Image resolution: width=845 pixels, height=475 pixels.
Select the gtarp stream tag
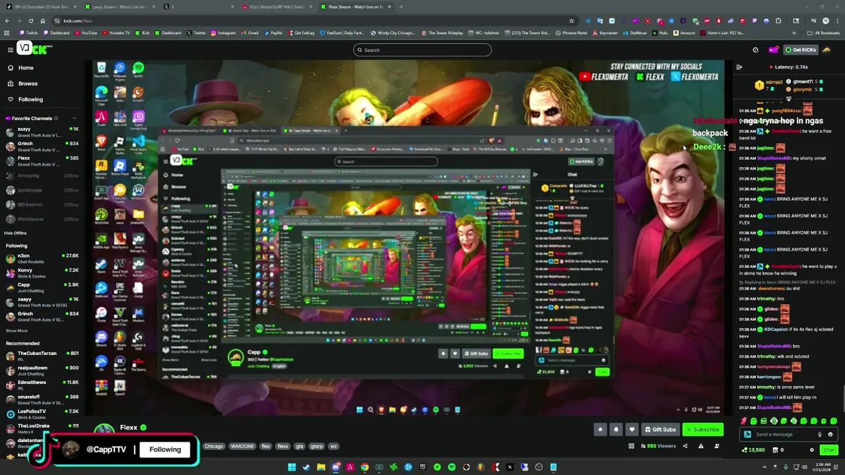[x=317, y=447]
